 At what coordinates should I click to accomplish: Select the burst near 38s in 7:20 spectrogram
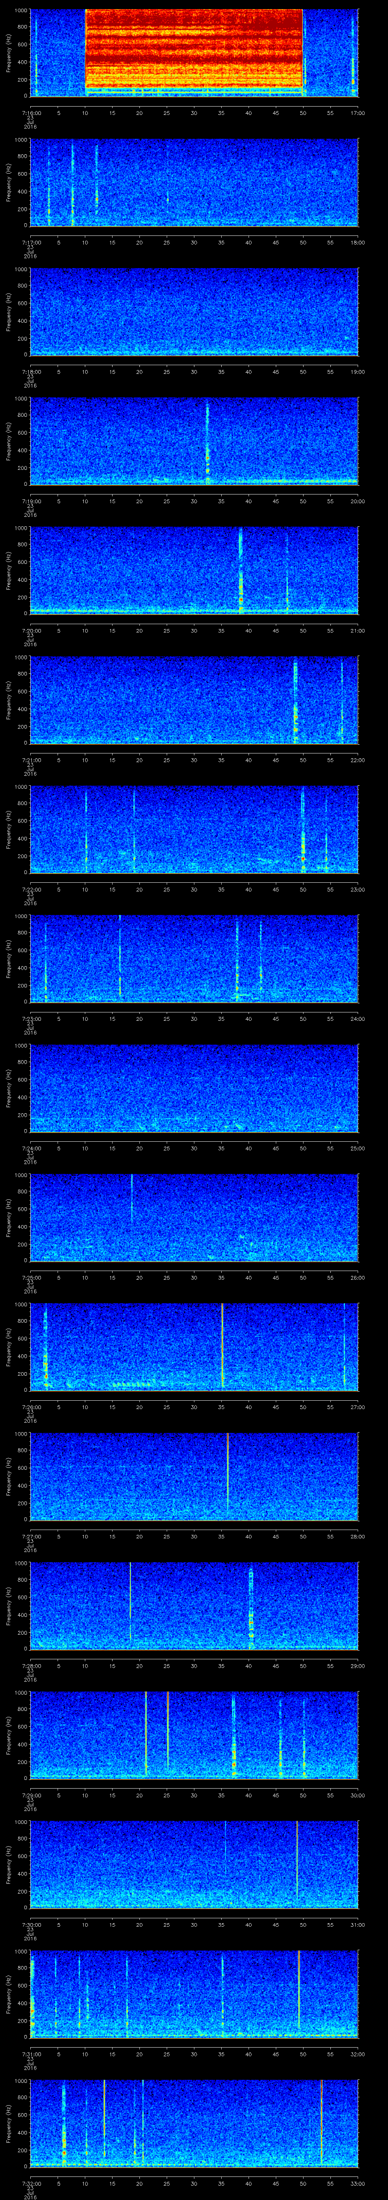click(241, 571)
